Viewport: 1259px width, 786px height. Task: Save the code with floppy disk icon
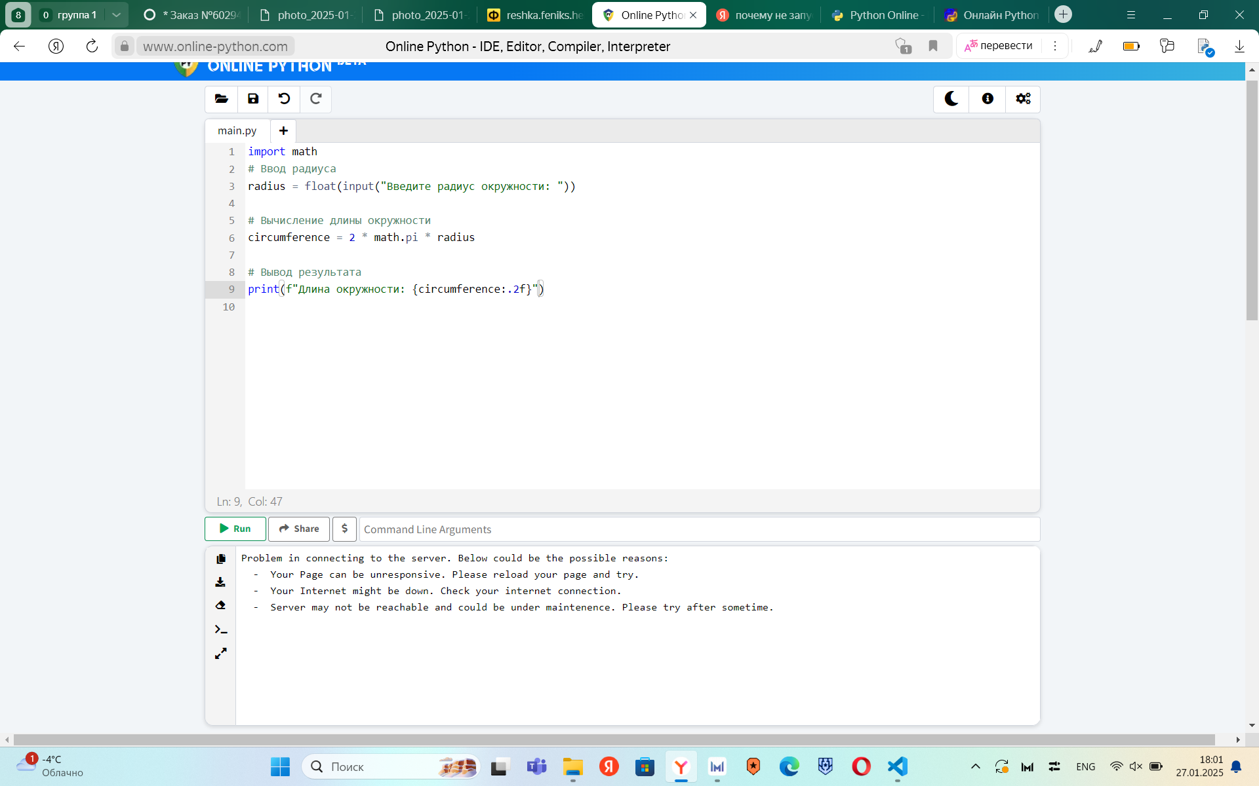[x=253, y=99]
